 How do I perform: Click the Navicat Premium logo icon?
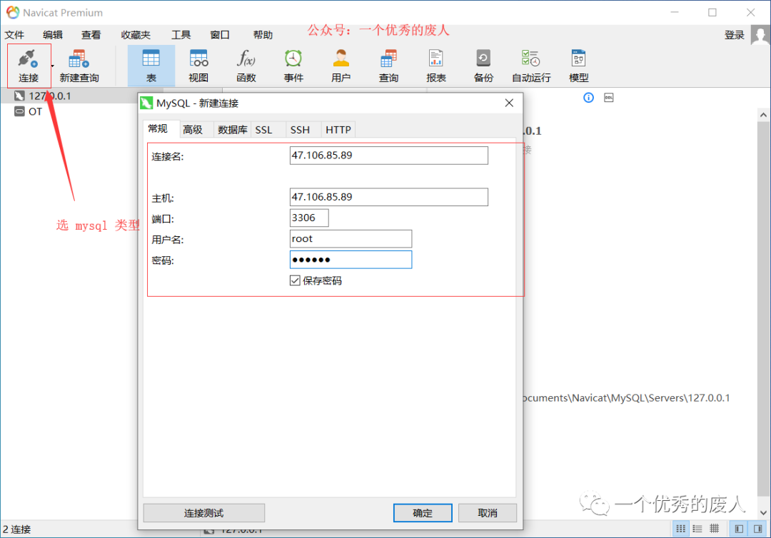[13, 12]
